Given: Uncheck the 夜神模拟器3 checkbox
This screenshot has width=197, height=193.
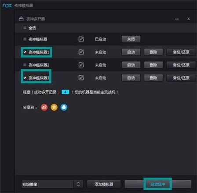Looking at the screenshot, I should tap(25, 78).
